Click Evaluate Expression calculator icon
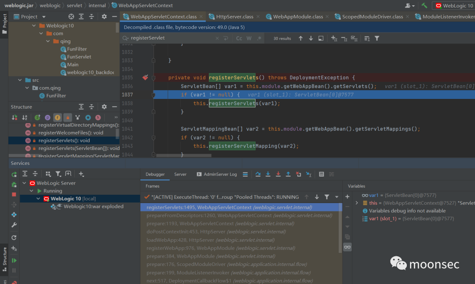This screenshot has width=475, height=284. (x=322, y=174)
